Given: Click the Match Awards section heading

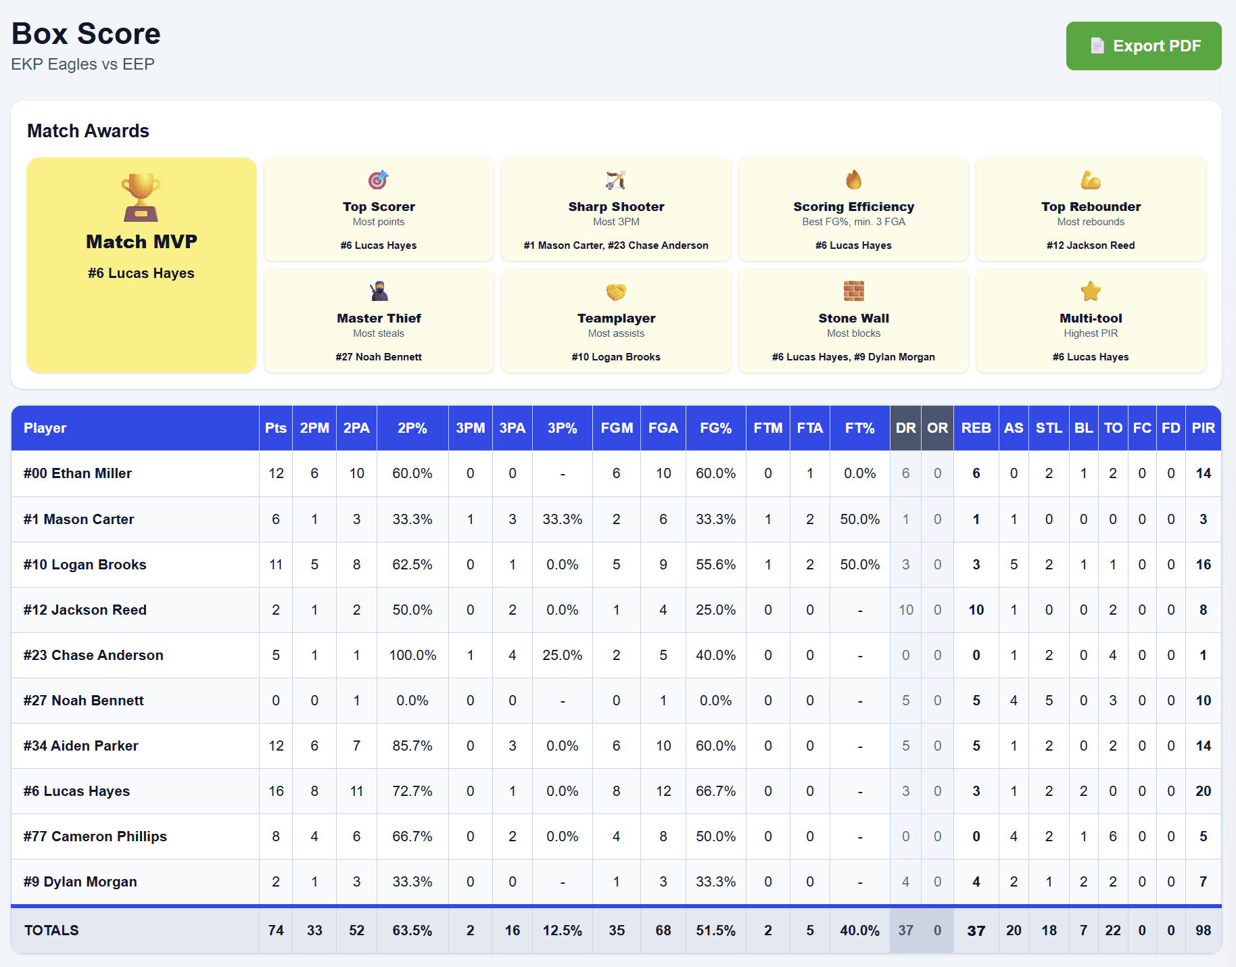Looking at the screenshot, I should 88,131.
